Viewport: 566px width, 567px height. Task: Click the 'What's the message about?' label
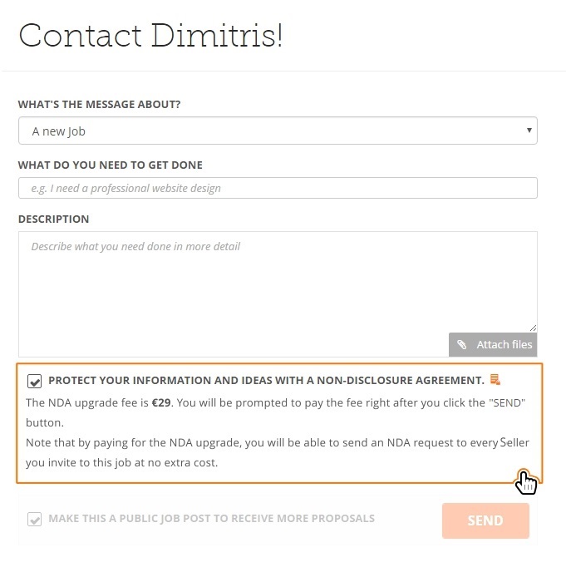click(x=99, y=104)
